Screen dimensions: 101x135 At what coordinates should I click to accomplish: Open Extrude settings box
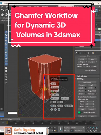point(86,88)
